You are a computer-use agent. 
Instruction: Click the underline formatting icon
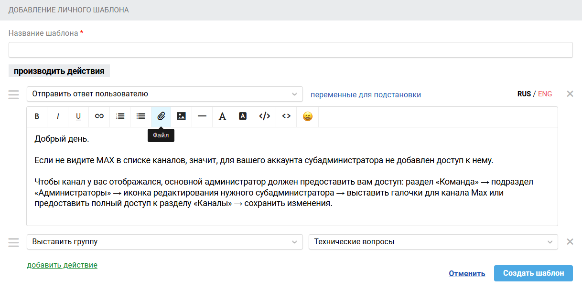[78, 116]
